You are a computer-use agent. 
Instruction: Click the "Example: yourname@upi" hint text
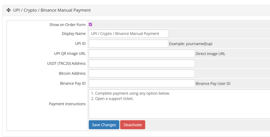(x=191, y=44)
